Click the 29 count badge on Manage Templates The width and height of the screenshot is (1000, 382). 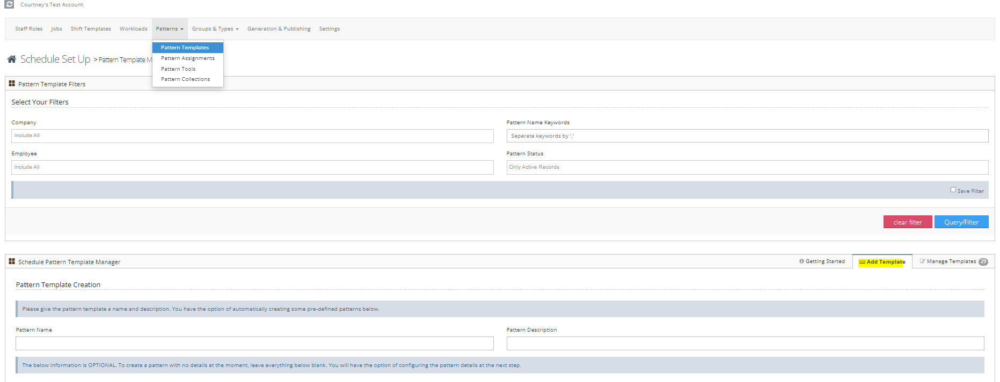coord(983,262)
